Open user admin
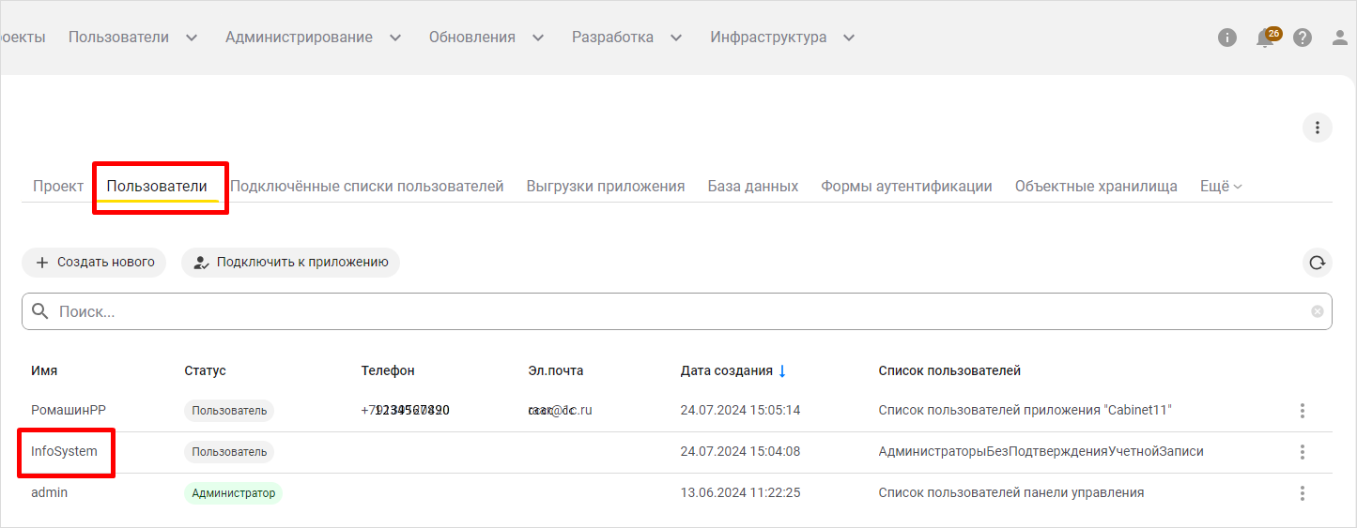The height and width of the screenshot is (528, 1357). [x=49, y=493]
